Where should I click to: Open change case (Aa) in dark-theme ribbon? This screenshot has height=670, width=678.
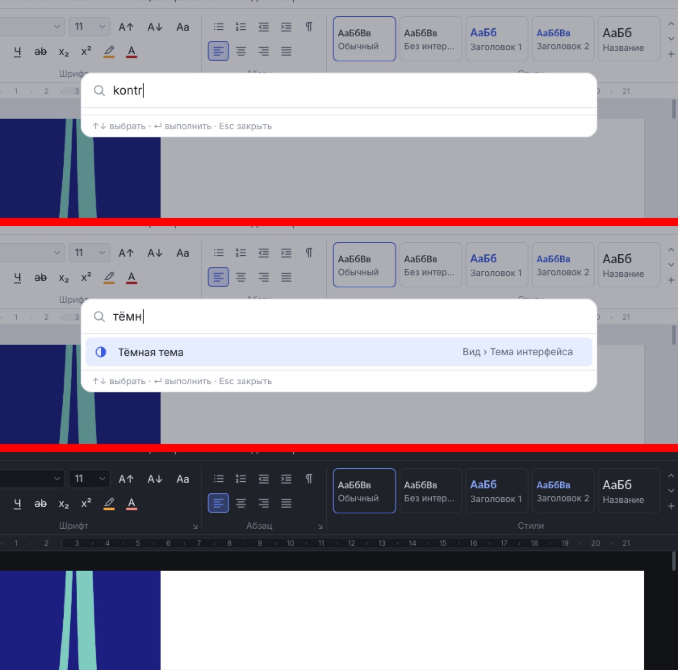[183, 479]
